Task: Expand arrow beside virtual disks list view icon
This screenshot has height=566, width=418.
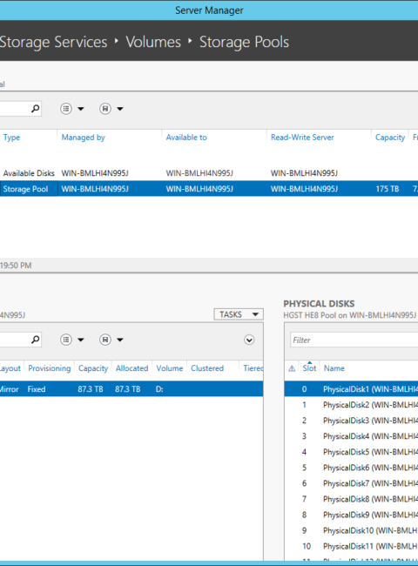Action: [81, 340]
